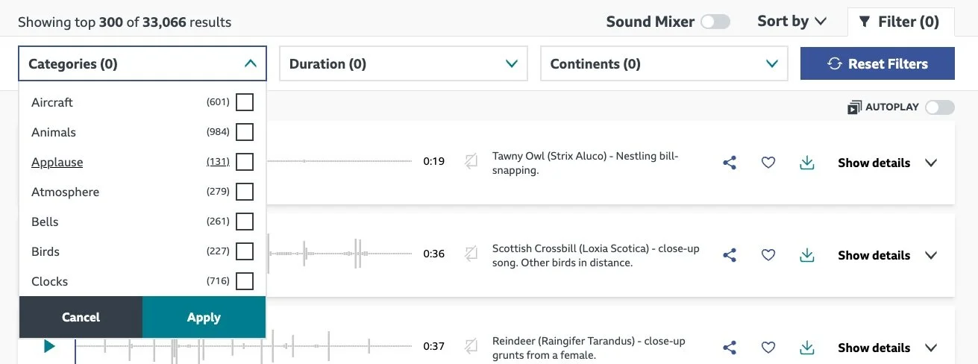Share the Tawny Owl sound
Viewport: 978px width, 364px height.
tap(730, 163)
